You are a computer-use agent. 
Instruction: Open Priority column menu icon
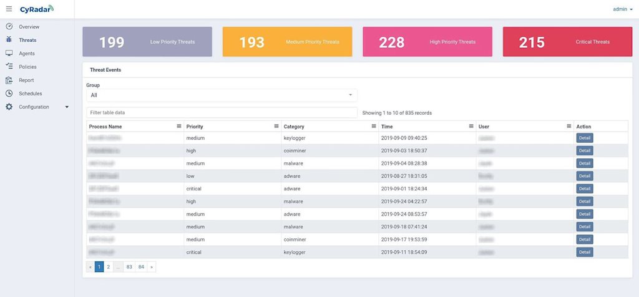pyautogui.click(x=276, y=126)
